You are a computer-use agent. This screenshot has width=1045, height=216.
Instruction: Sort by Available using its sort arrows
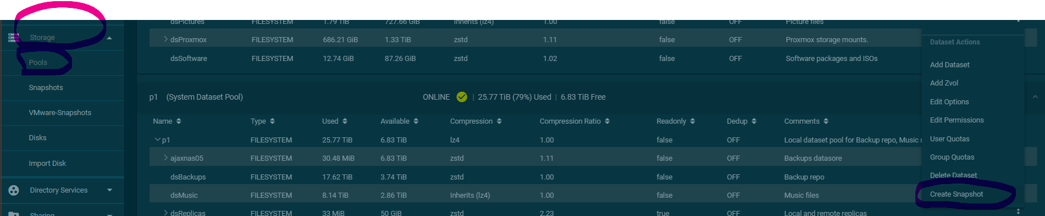point(416,121)
